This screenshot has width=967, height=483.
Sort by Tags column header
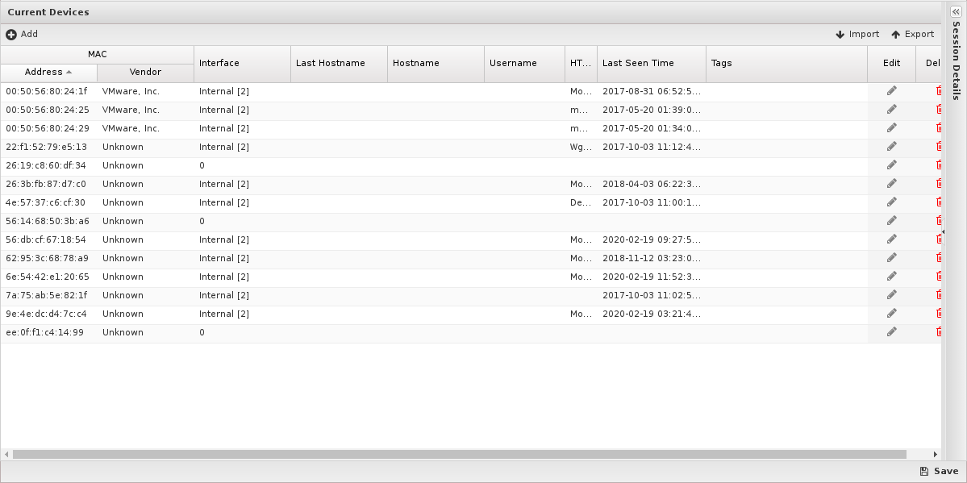click(787, 64)
